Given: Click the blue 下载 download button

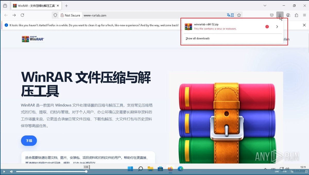Looking at the screenshot, I should (29, 141).
